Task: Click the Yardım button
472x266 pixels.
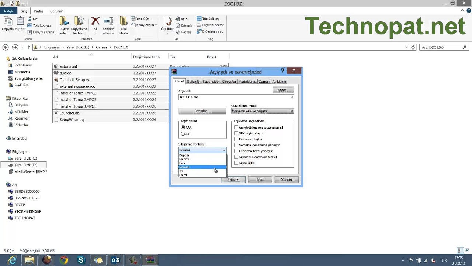Action: coord(287,180)
